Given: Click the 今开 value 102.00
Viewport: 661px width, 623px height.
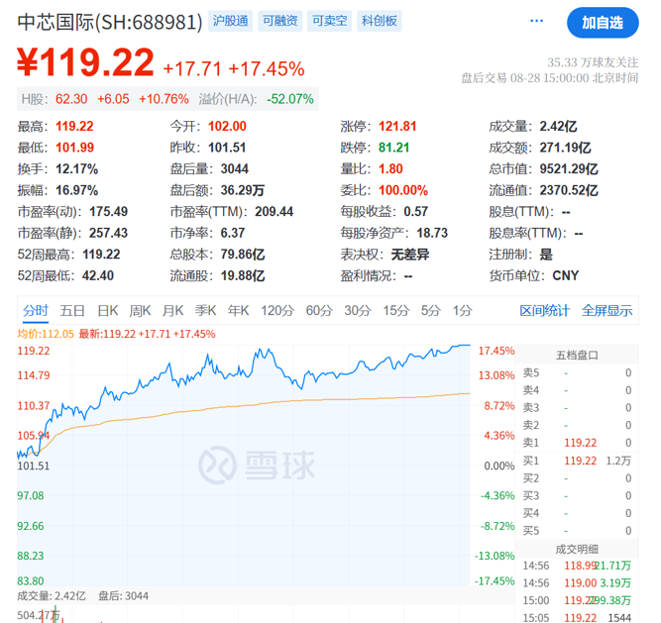Looking at the screenshot, I should pos(227,127).
